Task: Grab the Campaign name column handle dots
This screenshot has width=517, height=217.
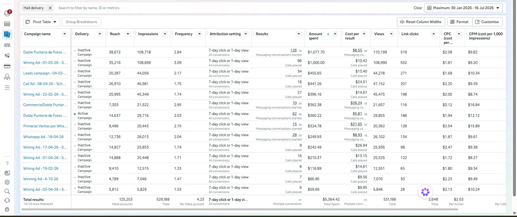Action: click(22, 34)
